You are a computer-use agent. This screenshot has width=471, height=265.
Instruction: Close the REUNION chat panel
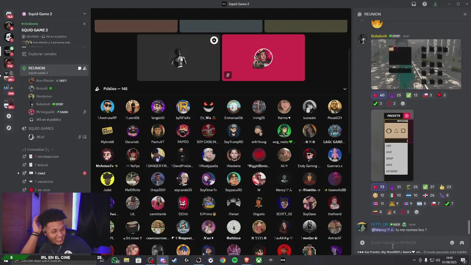pyautogui.click(x=465, y=14)
